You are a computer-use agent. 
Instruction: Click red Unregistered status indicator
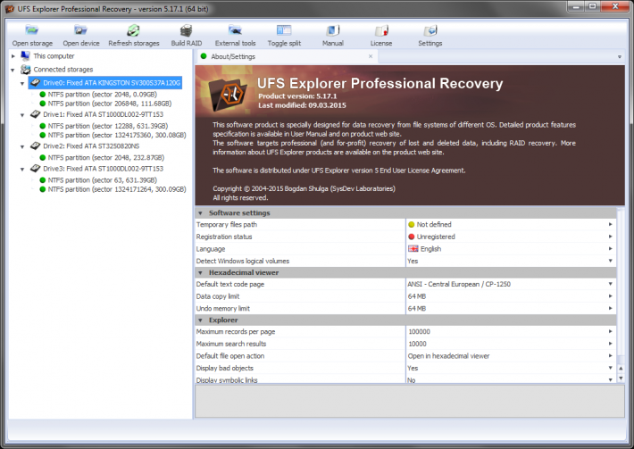412,237
